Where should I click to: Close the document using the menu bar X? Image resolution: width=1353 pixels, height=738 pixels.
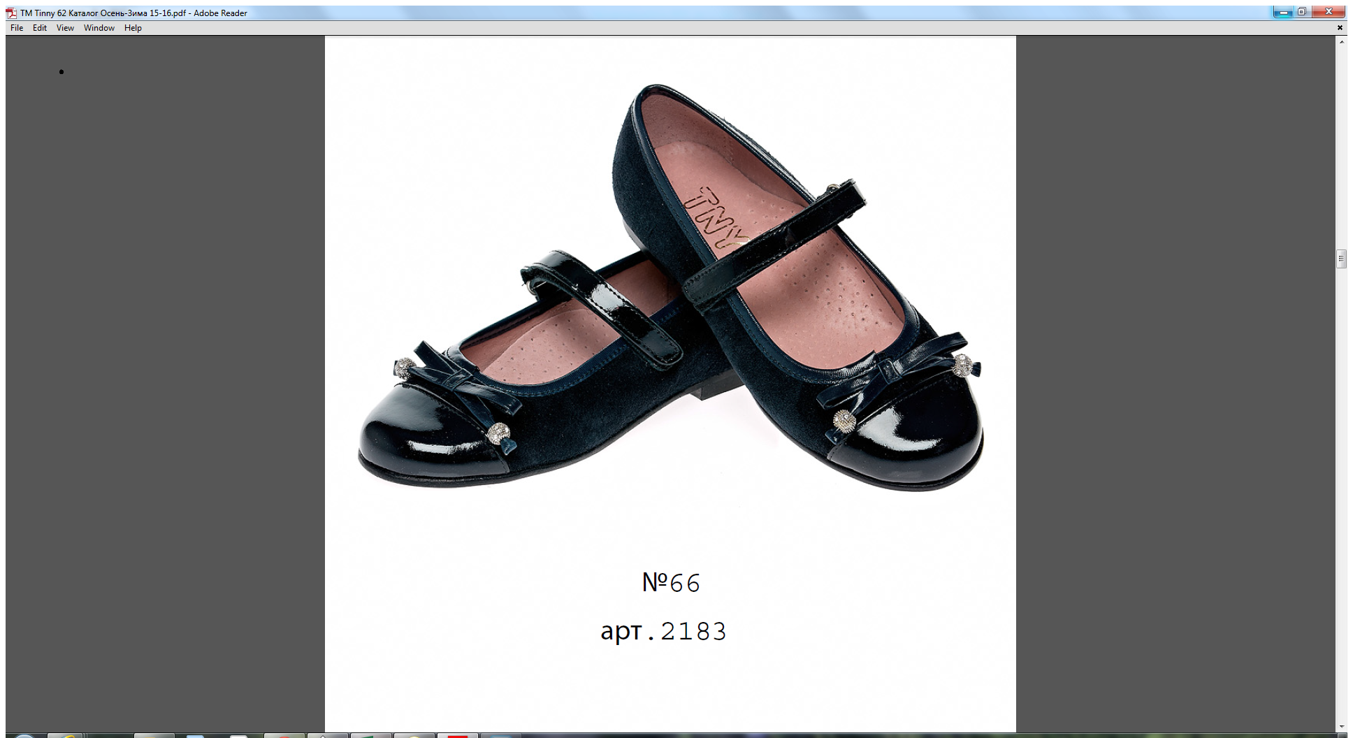[1340, 28]
